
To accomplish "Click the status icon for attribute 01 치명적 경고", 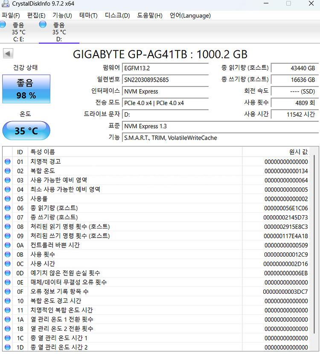I will [x=7, y=162].
